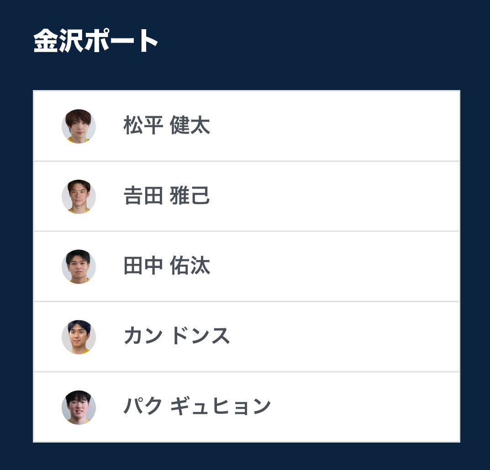The image size is (490, 470).
Task: Select the 田中 佑汰 name link
Action: [167, 266]
